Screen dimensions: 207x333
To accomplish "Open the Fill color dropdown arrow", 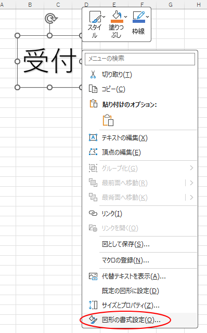I will point(126,17).
